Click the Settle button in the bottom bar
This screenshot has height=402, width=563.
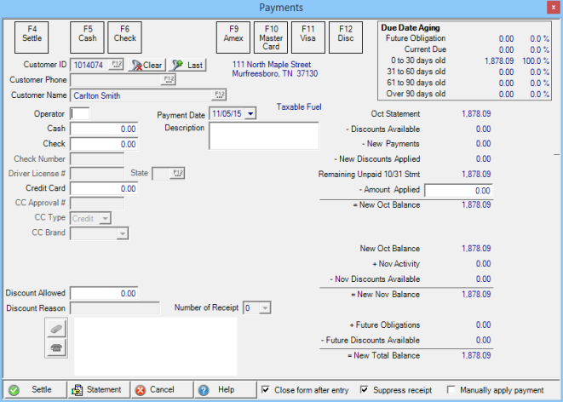pyautogui.click(x=33, y=389)
